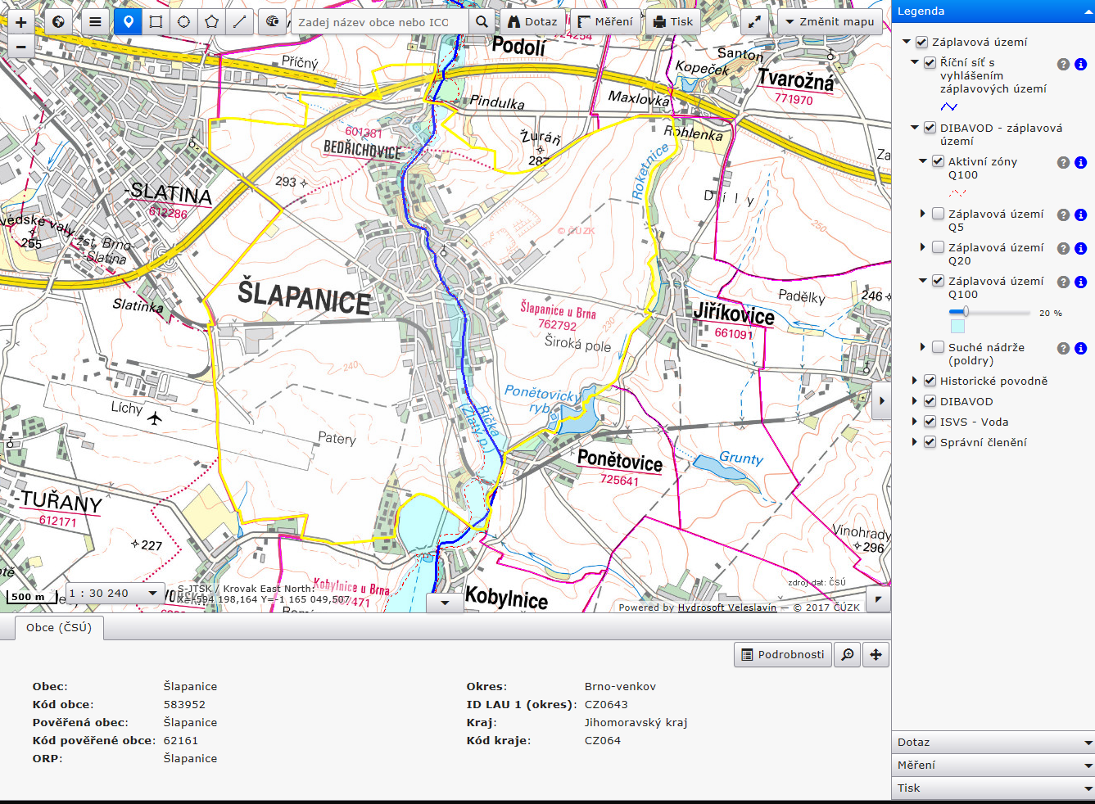This screenshot has height=804, width=1095.
Task: Select the circle selection tool
Action: coord(183,22)
